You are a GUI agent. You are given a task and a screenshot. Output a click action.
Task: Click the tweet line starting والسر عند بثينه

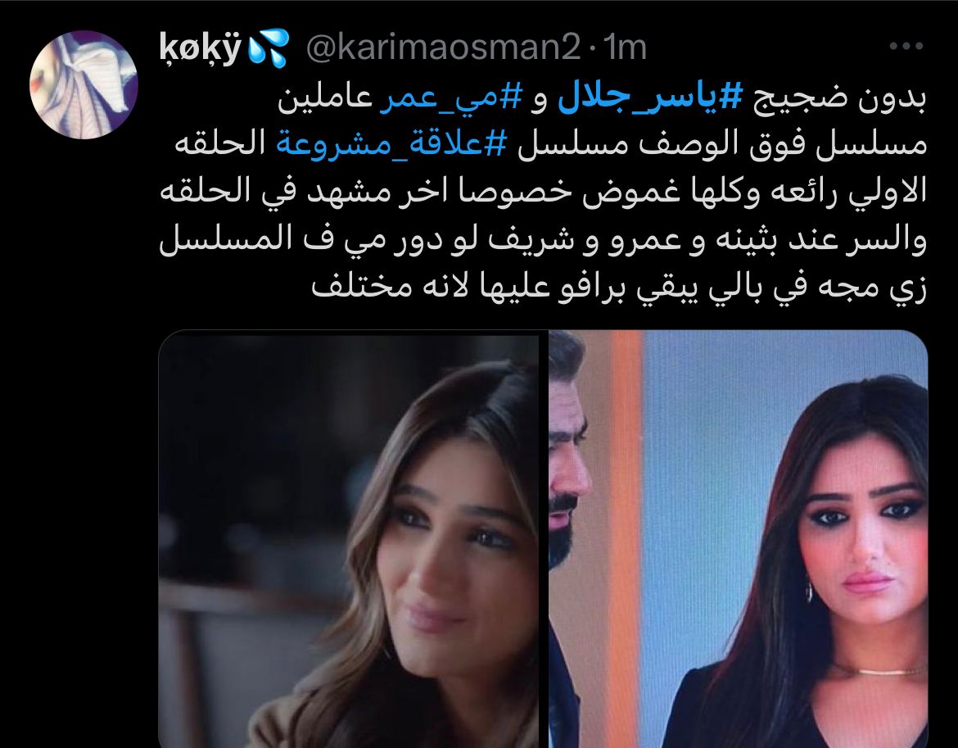pos(543,239)
